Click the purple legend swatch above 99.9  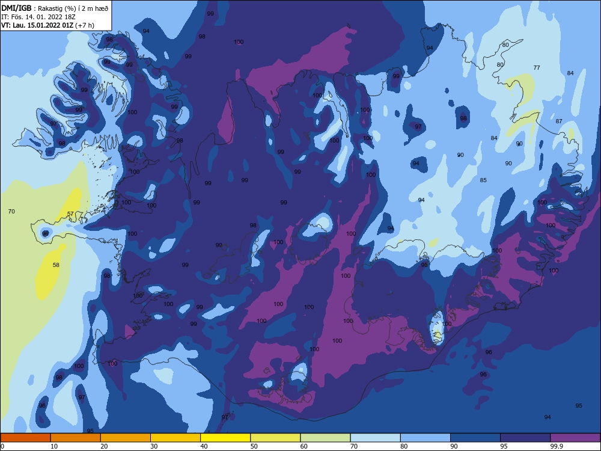tap(575, 438)
